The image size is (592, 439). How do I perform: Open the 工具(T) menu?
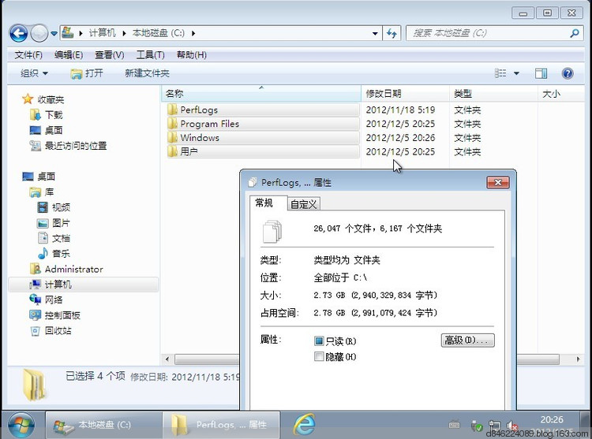tap(150, 55)
